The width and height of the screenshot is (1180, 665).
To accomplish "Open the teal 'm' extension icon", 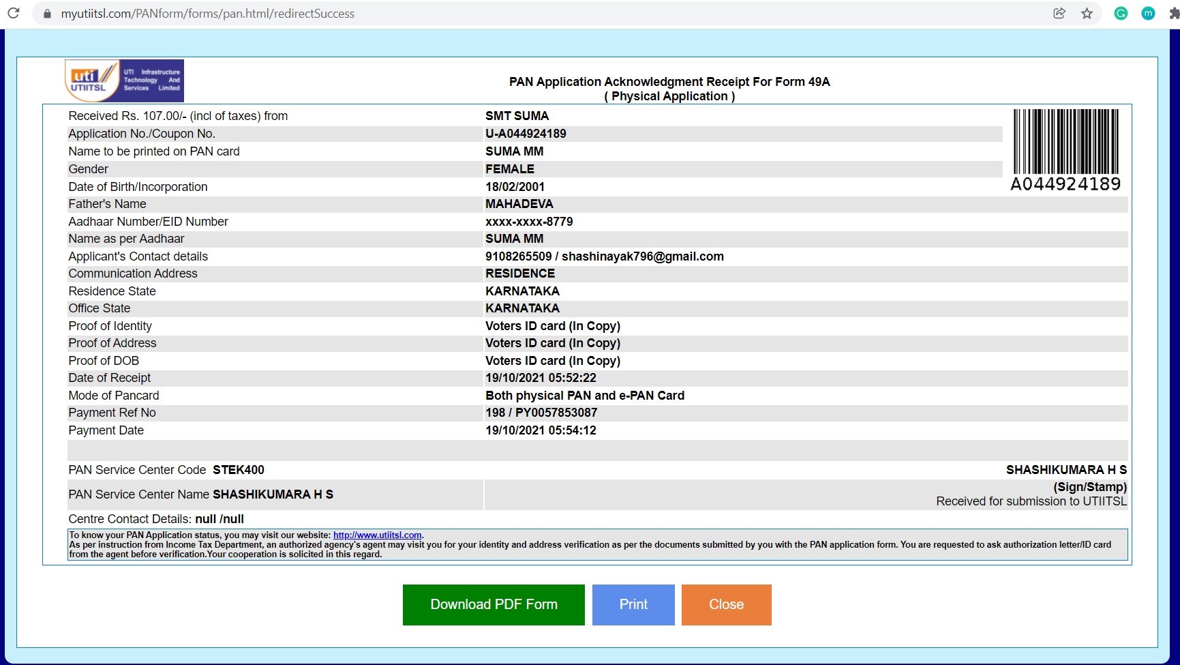I will point(1148,13).
